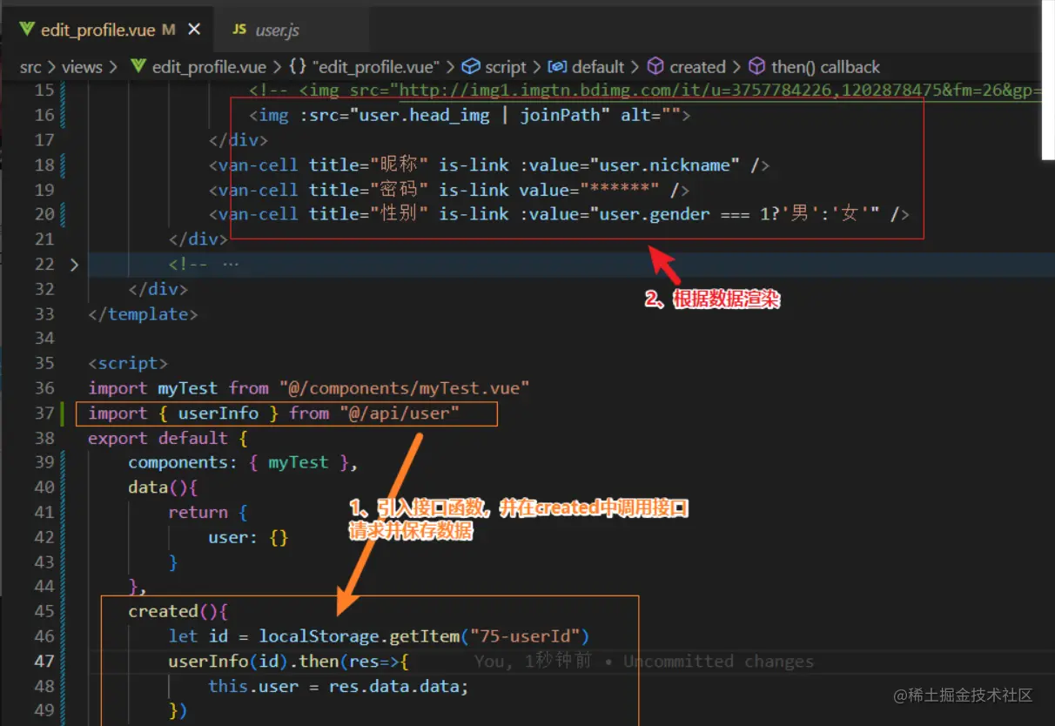This screenshot has width=1055, height=726.
Task: Close the edit_profile.vue tab
Action: (194, 30)
